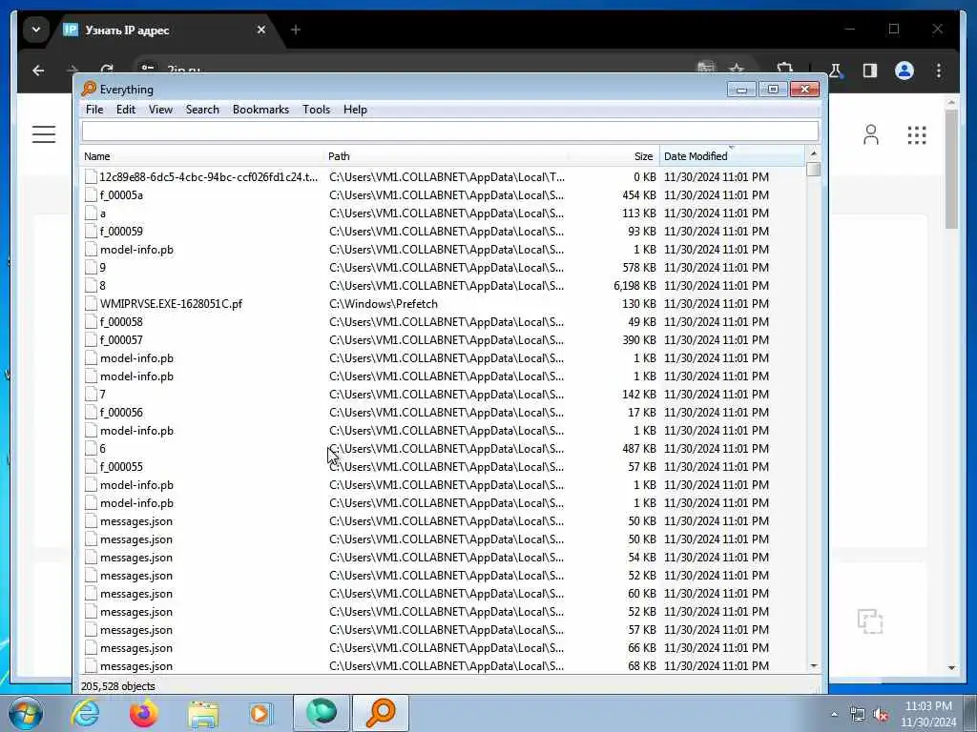Click file icon of row named '9'

click(91, 267)
